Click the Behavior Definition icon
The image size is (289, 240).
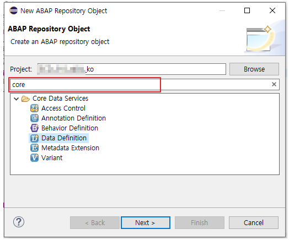point(34,128)
